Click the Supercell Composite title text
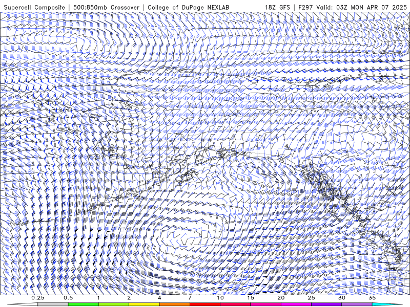Screen dimensions: 410x307 click(34, 8)
